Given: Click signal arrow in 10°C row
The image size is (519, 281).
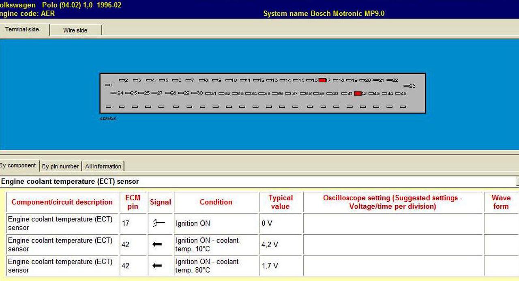Looking at the screenshot, I should [x=157, y=245].
